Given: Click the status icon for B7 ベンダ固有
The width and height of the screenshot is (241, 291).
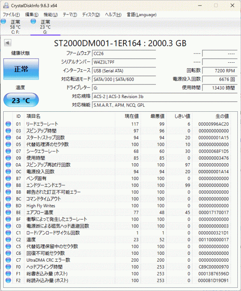Looking at the screenshot, I should point(8,178).
